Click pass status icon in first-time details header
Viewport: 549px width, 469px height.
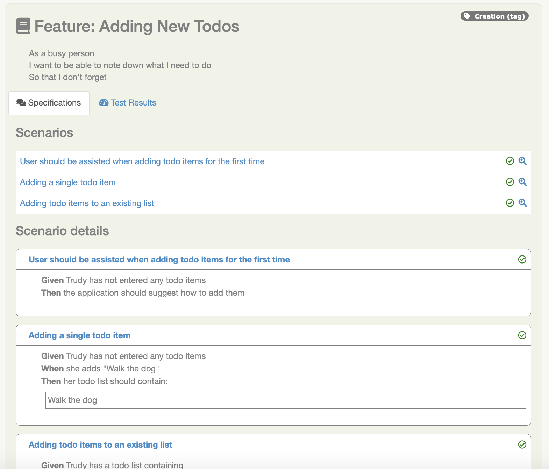pos(522,259)
